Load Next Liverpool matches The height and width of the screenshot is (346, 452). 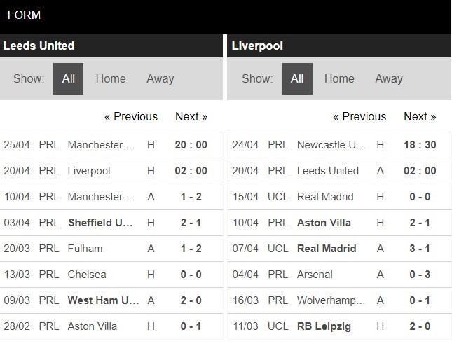(420, 116)
